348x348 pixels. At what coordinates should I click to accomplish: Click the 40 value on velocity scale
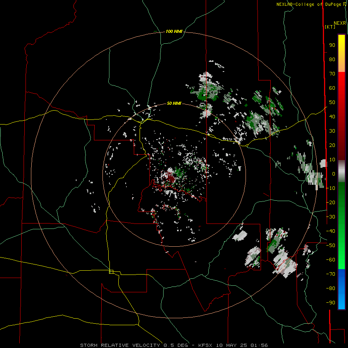coord(332,117)
